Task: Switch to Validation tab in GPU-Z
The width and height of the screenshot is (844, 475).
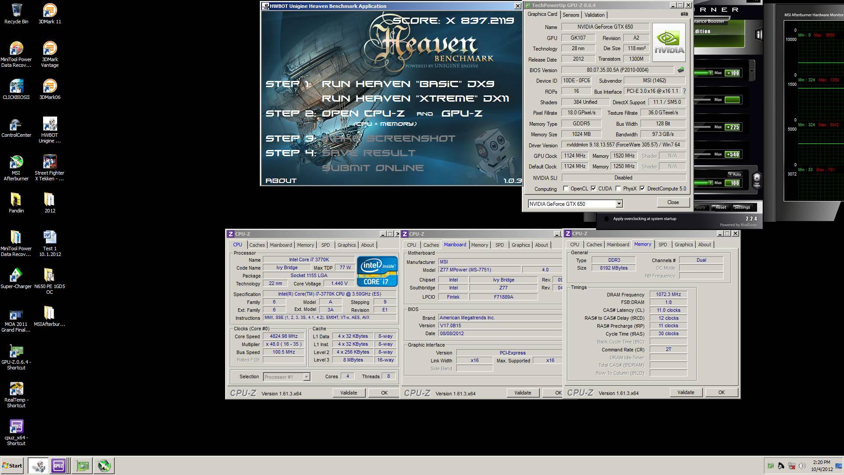Action: point(594,15)
